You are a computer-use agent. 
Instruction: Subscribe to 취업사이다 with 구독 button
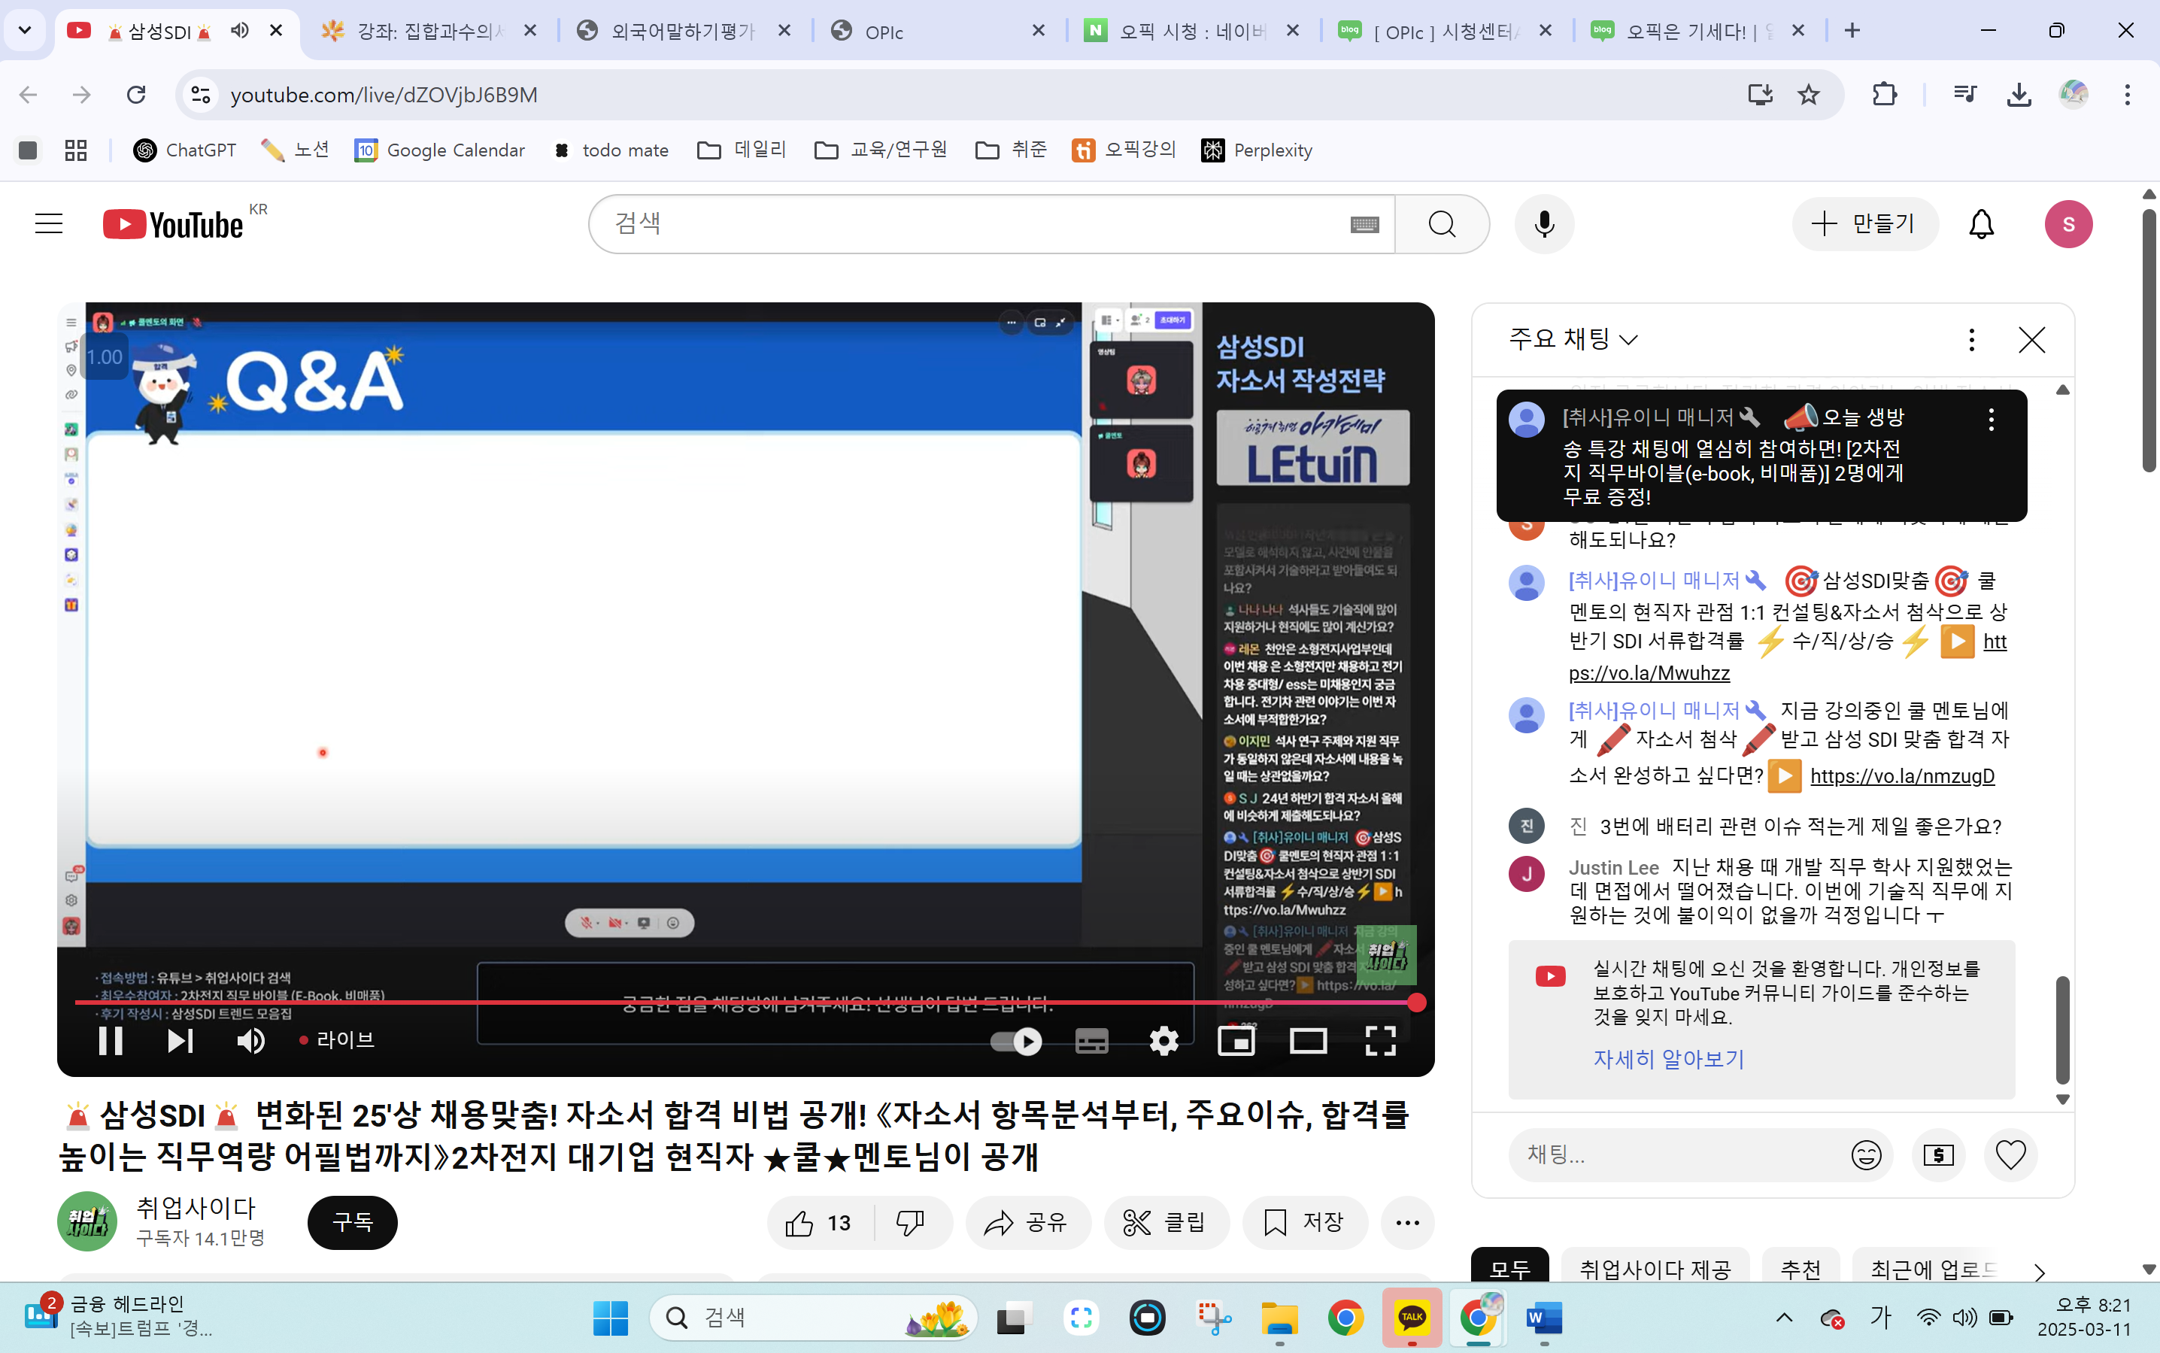coord(353,1222)
